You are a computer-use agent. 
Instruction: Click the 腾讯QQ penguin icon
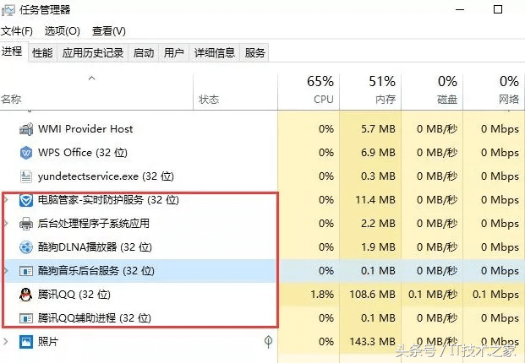coord(26,295)
